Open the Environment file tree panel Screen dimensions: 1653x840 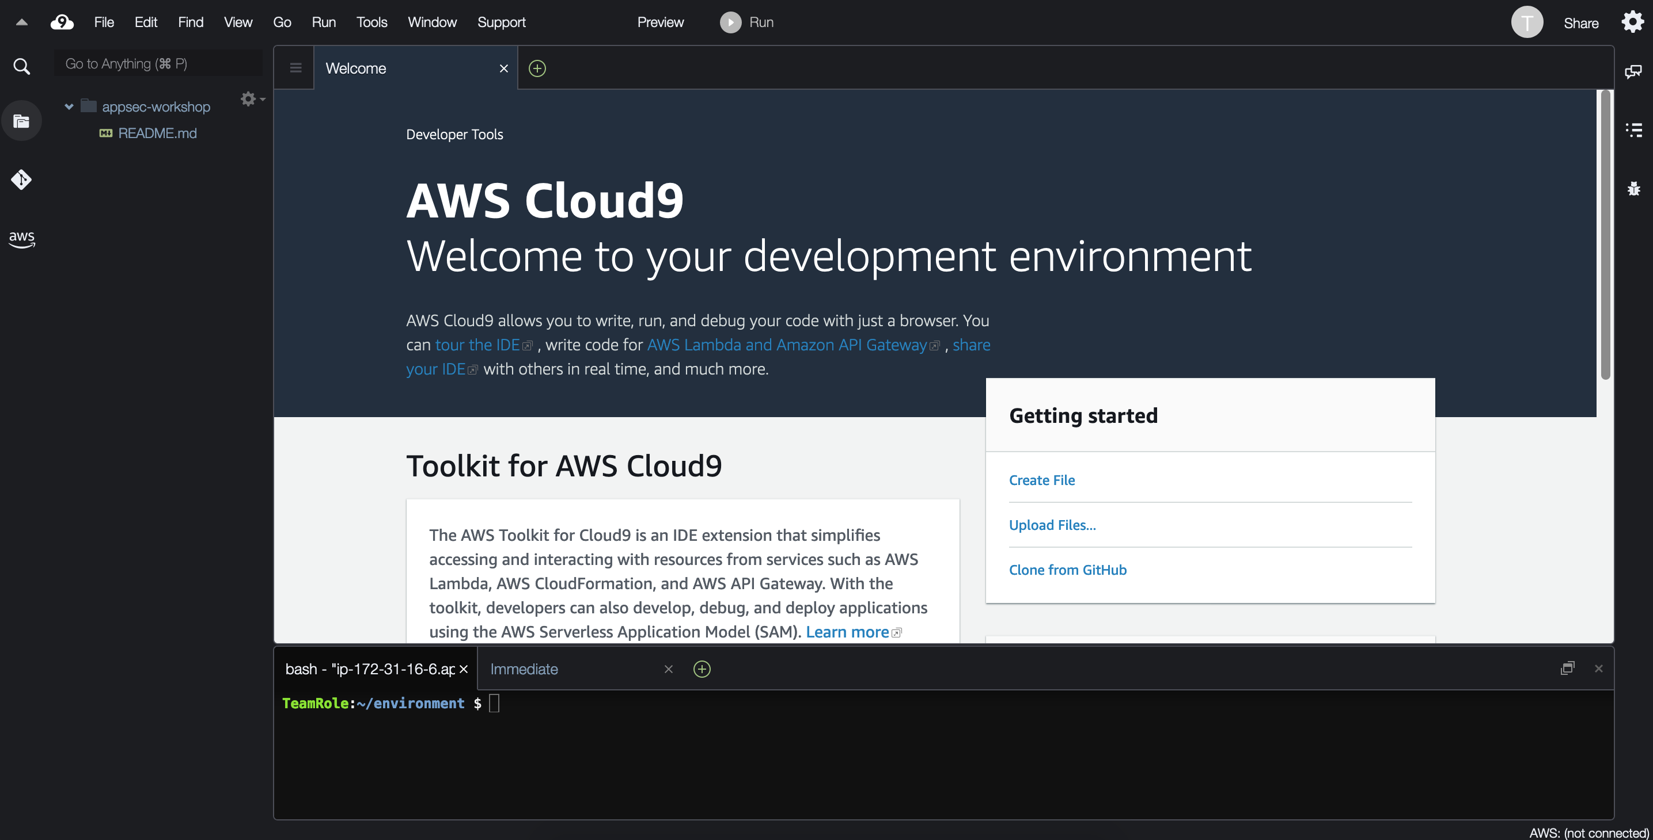pyautogui.click(x=22, y=121)
